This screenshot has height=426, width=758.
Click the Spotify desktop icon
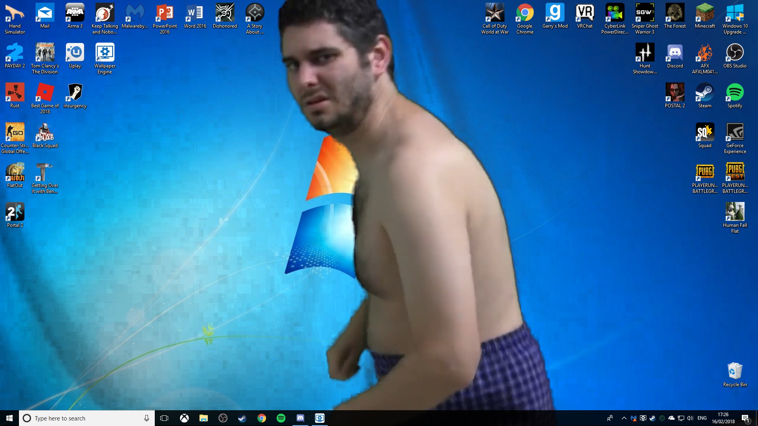point(735,94)
